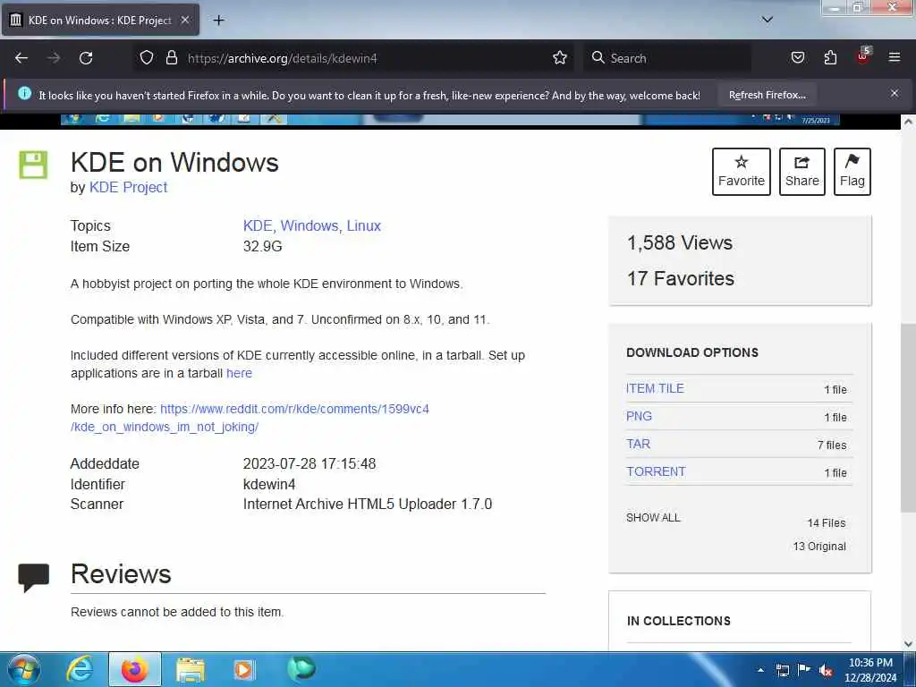Image resolution: width=916 pixels, height=687 pixels.
Task: Open the Action Center flag icon
Action: pos(804,669)
